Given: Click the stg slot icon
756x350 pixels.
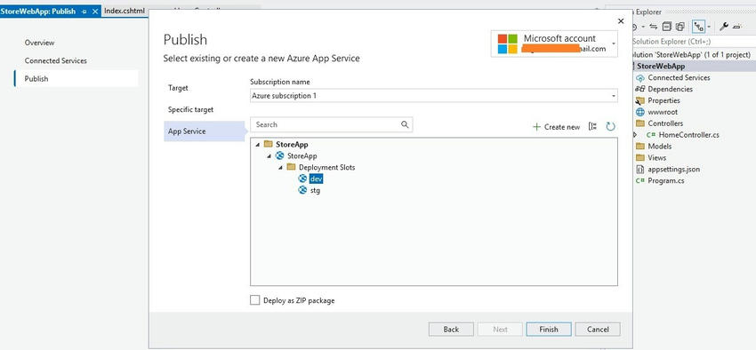Looking at the screenshot, I should click(x=302, y=190).
